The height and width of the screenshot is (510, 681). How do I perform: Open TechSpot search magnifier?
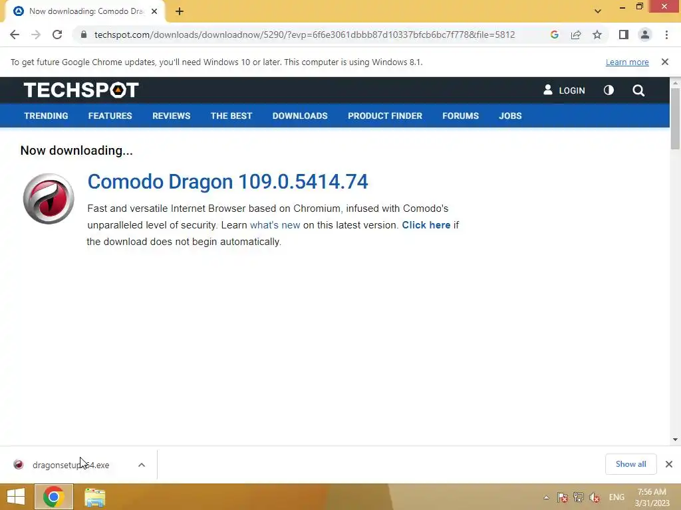pos(638,90)
